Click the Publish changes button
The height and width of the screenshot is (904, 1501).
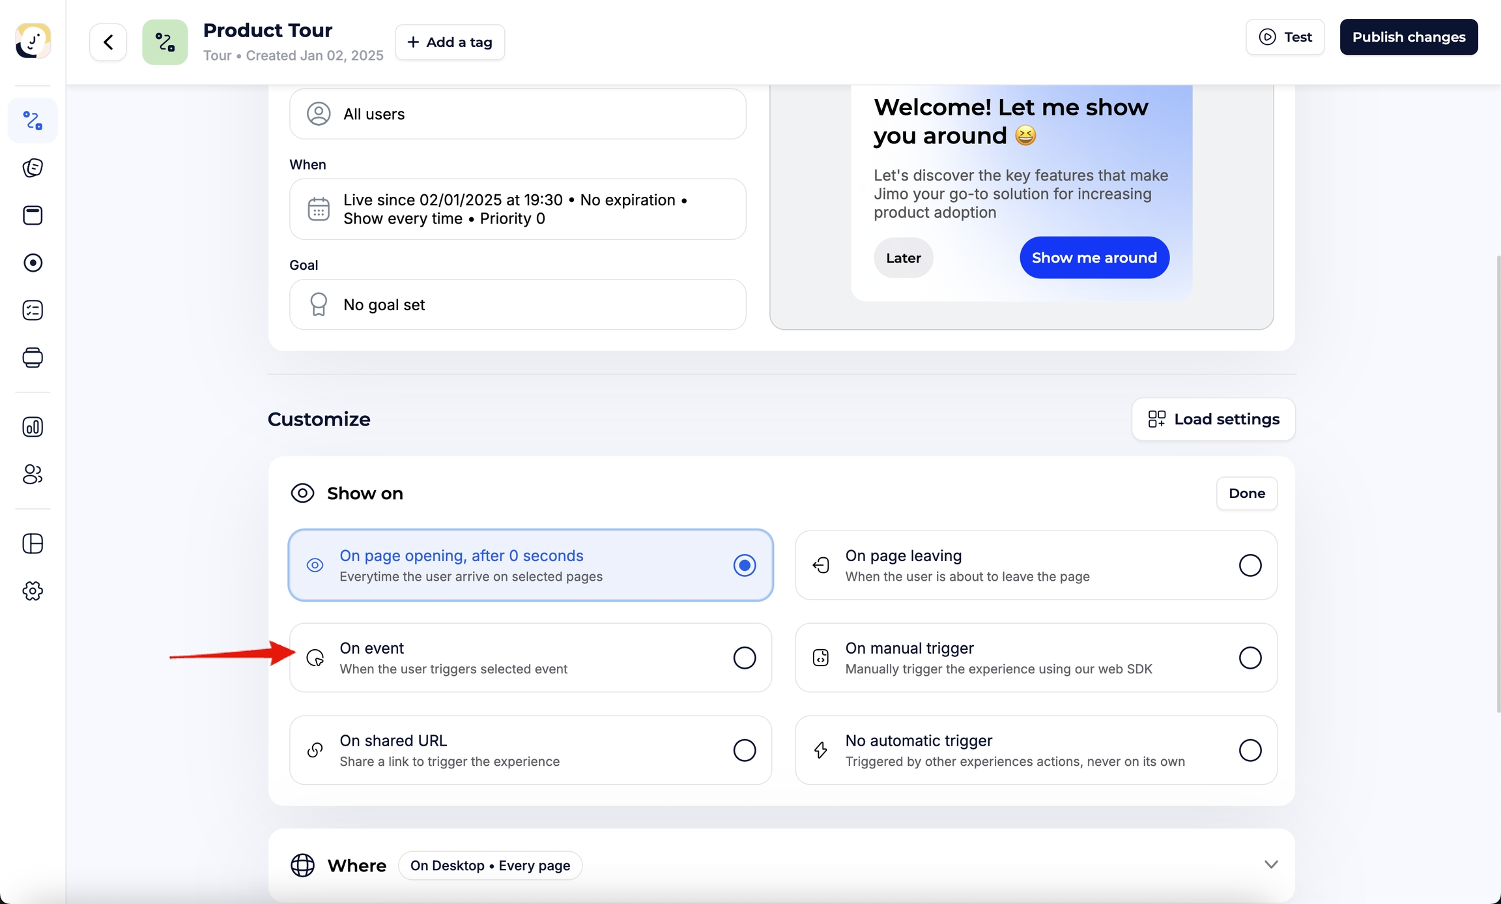pyautogui.click(x=1408, y=37)
